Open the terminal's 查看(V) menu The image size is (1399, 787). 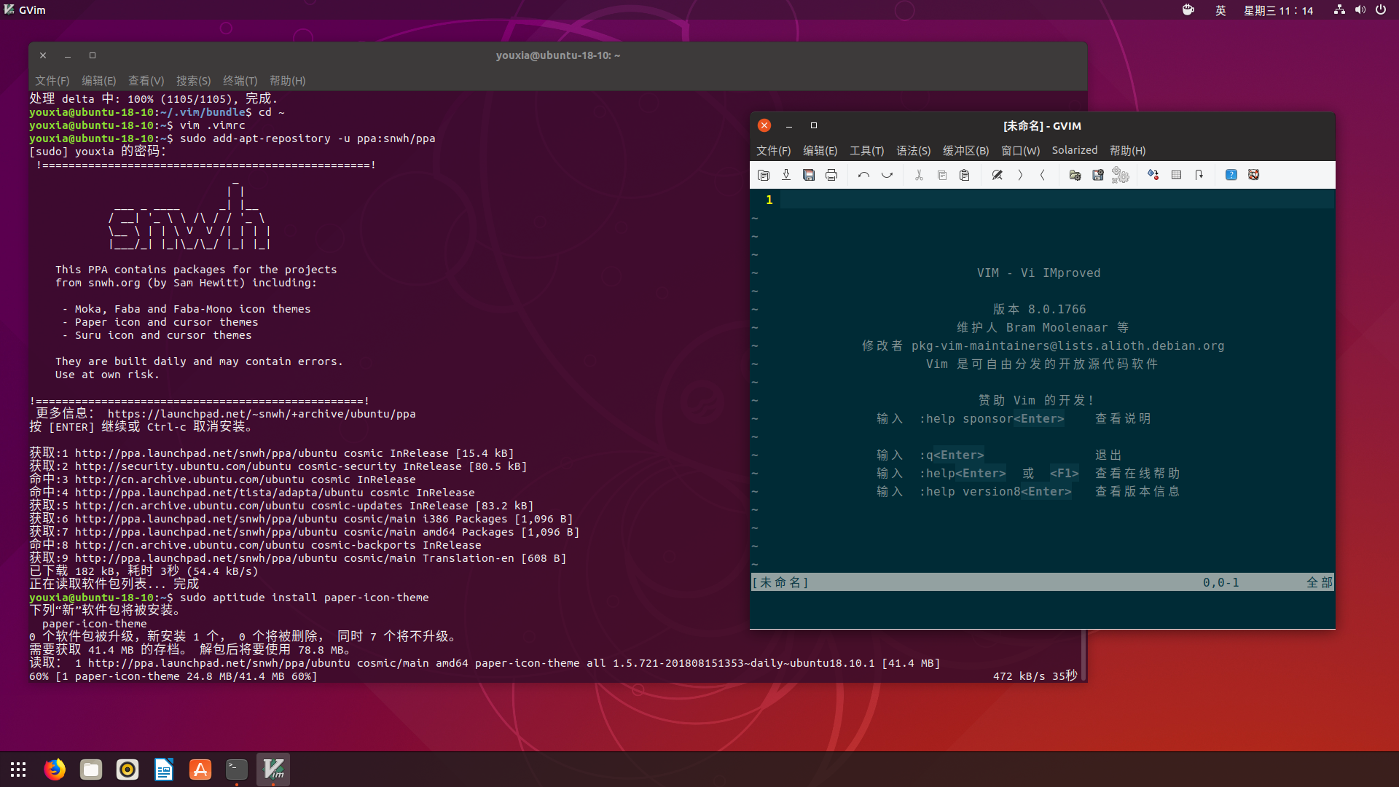tap(146, 81)
